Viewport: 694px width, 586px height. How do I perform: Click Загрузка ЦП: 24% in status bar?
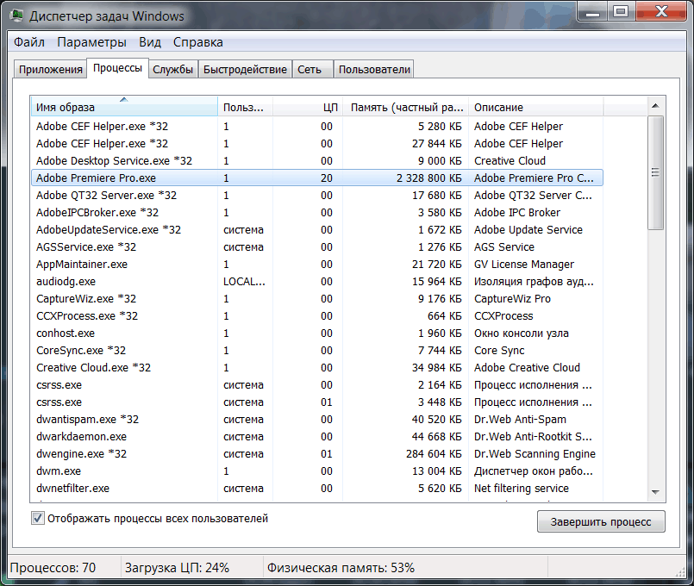pyautogui.click(x=177, y=567)
